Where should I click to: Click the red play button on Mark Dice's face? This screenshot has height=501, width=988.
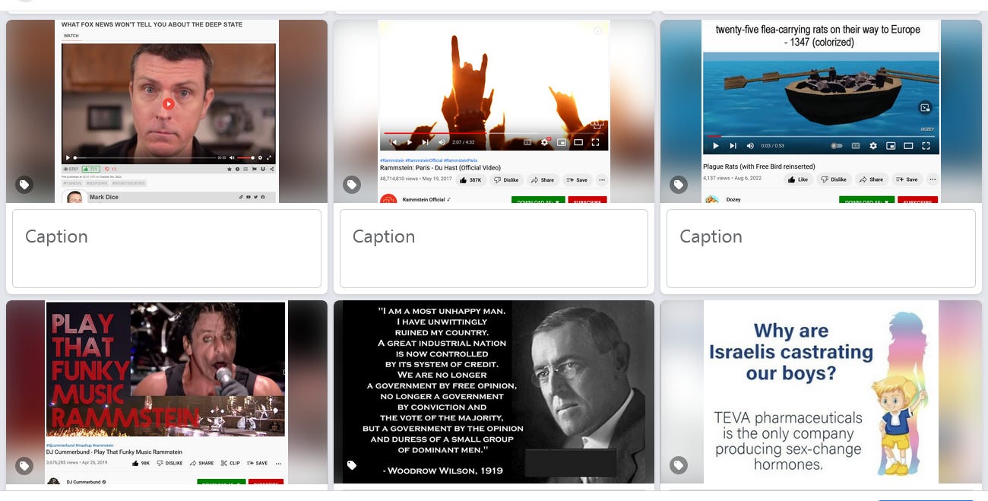coord(169,104)
